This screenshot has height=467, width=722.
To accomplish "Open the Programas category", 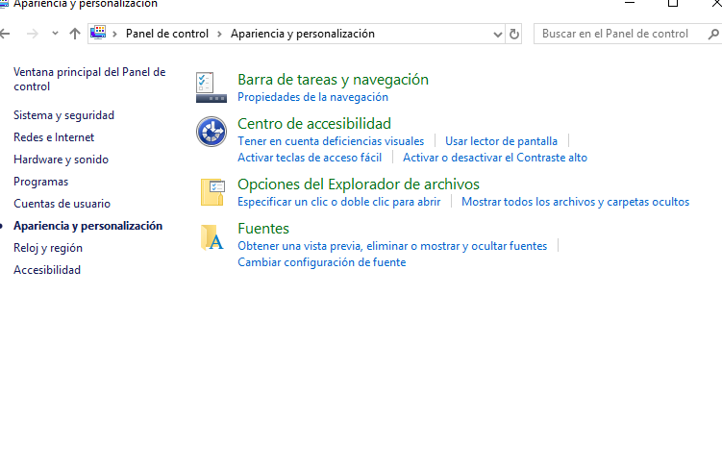I will (41, 182).
